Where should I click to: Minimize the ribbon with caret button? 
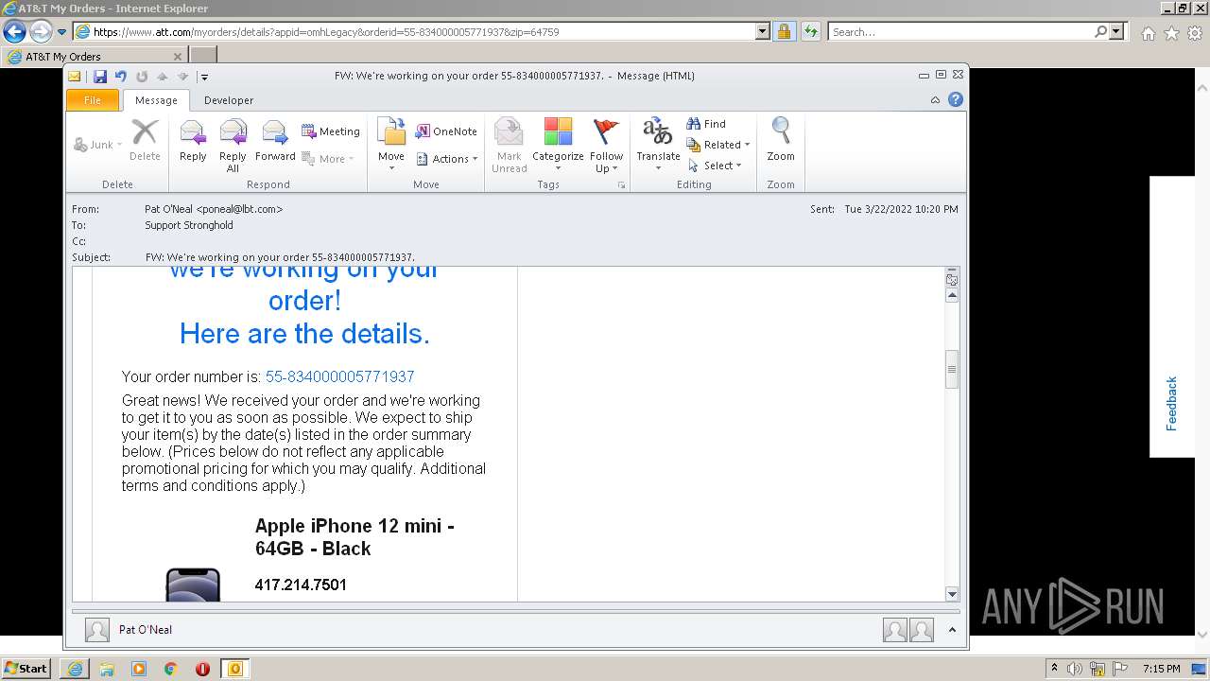click(935, 99)
